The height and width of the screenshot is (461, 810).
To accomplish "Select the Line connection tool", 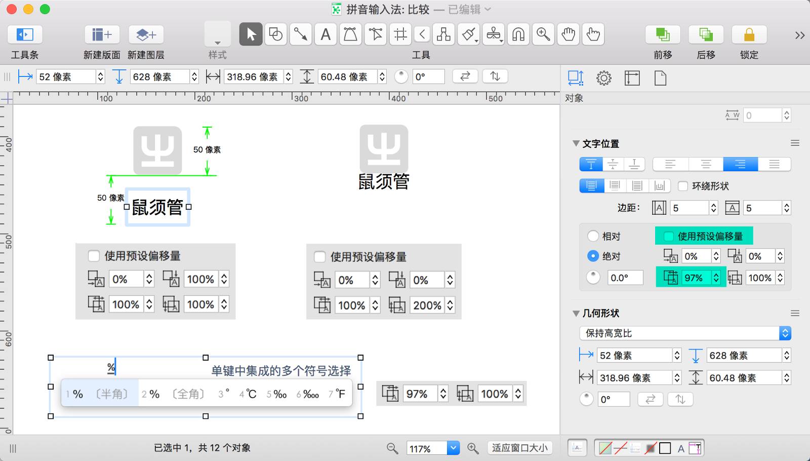I will point(301,34).
